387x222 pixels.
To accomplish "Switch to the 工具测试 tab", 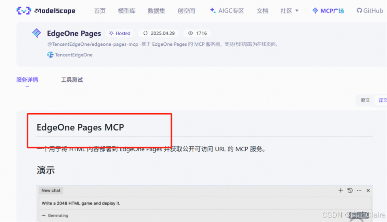I will point(72,80).
